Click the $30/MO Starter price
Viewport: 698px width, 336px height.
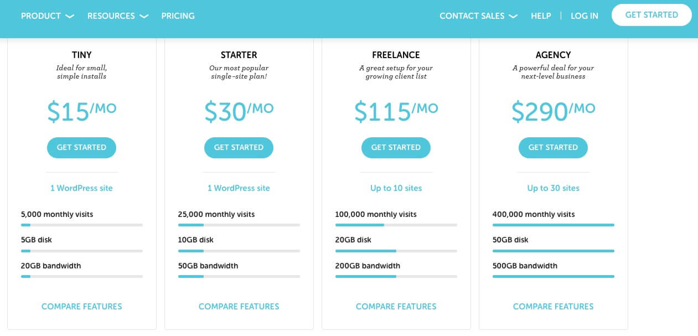pos(239,111)
